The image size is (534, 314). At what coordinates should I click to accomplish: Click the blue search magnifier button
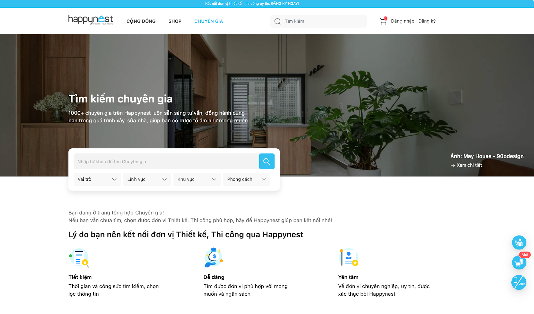pos(267,162)
